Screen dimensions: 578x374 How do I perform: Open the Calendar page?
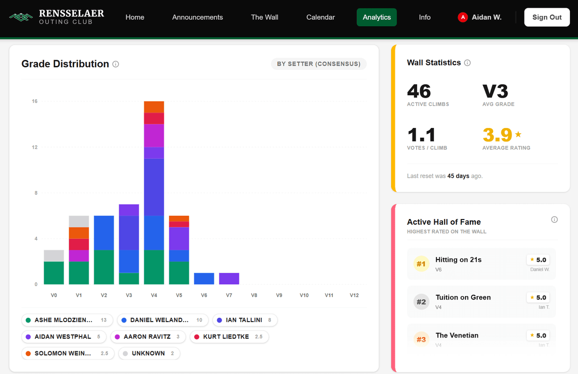pos(320,17)
